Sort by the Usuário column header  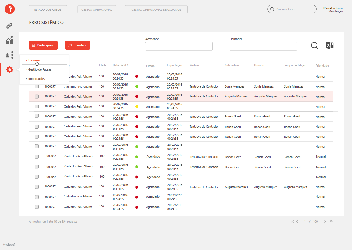point(259,65)
